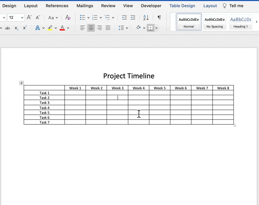The width and height of the screenshot is (259, 205).
Task: Apply superscript formatting
Action: [x=25, y=28]
